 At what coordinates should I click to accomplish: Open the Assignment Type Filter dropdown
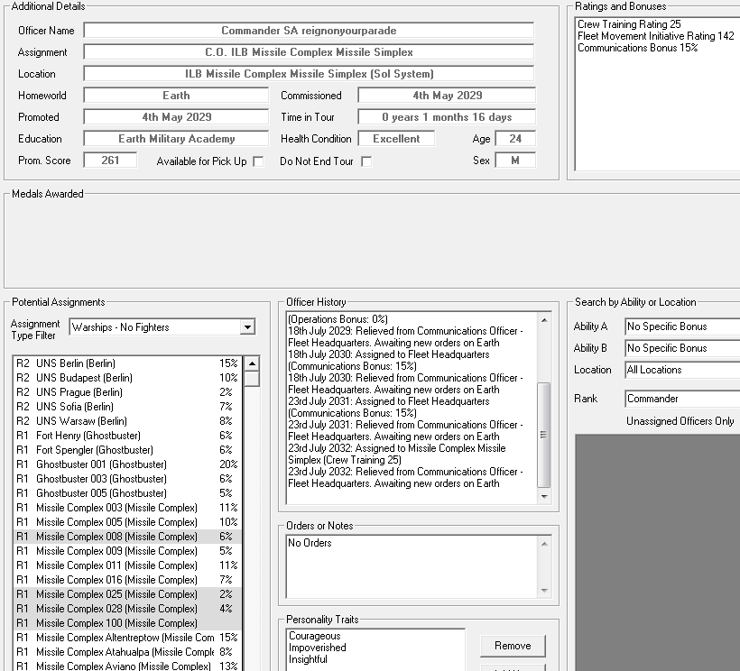247,327
